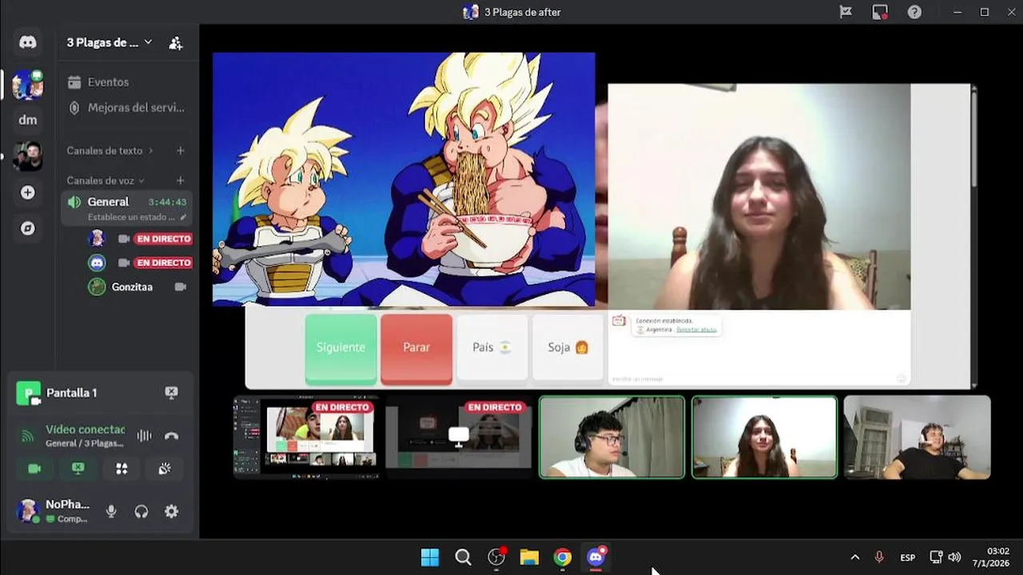Open the title bar icon with red dot
Viewport: 1023px width, 575px height.
point(880,12)
